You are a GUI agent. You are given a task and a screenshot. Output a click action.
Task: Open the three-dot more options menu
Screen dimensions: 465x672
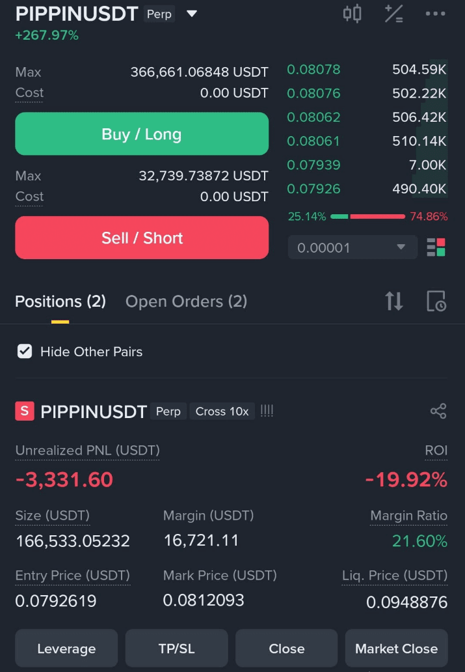pyautogui.click(x=436, y=14)
